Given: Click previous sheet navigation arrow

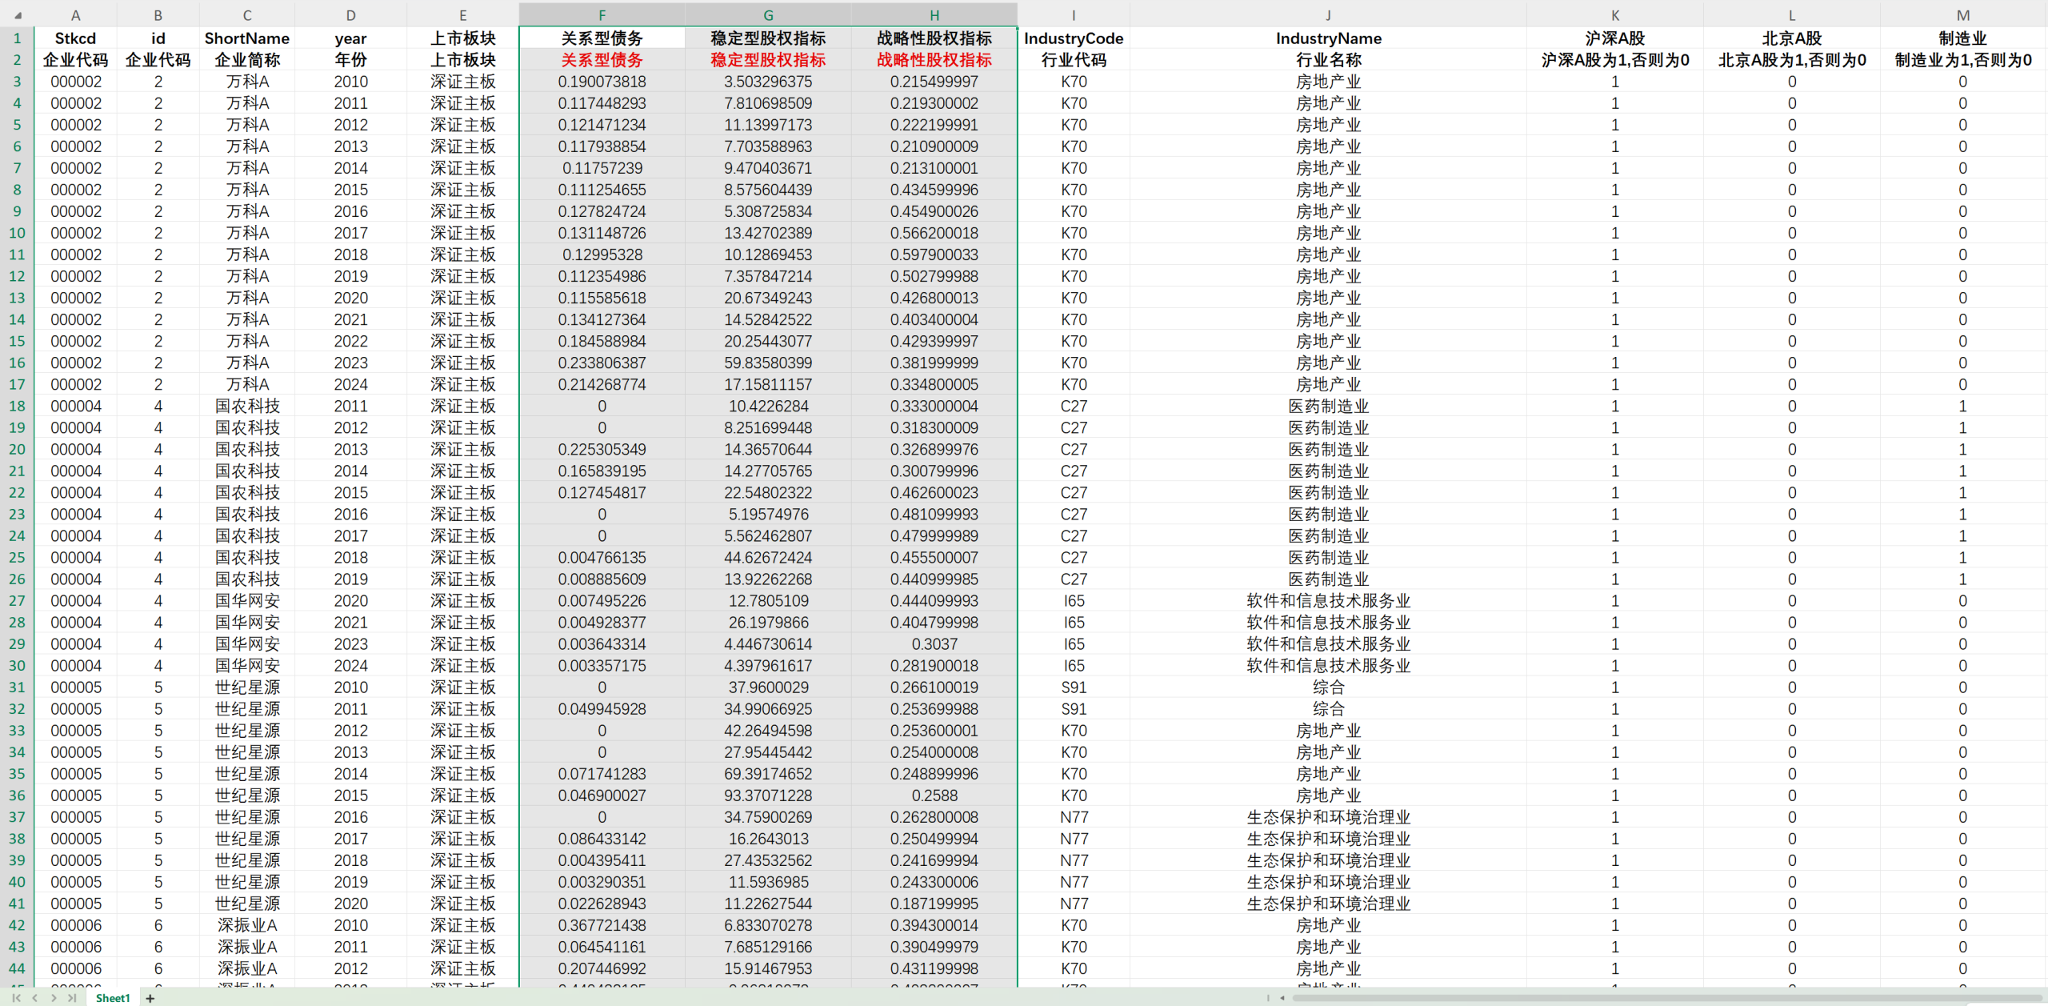Looking at the screenshot, I should tap(34, 998).
